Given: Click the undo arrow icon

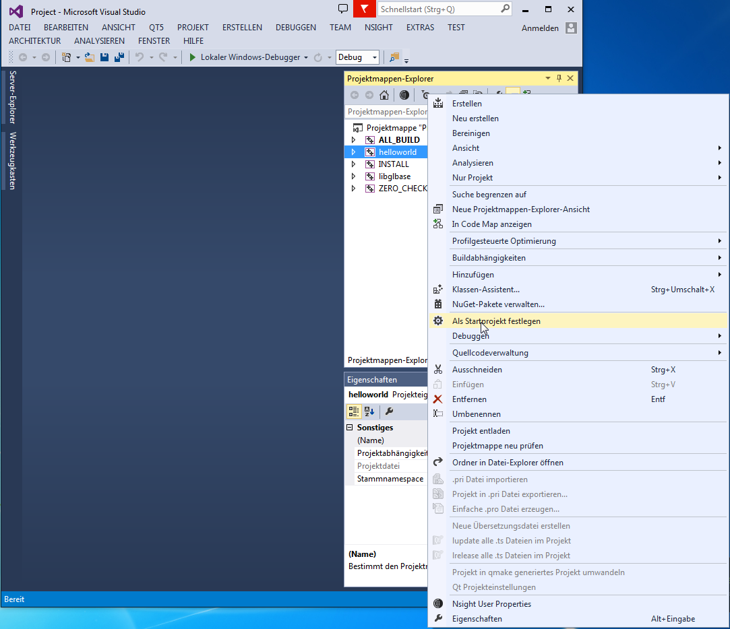Looking at the screenshot, I should (140, 57).
